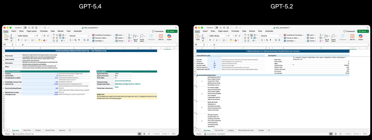Open Copilot in 5p4_spreadsheet window
372x140 pixels.
coord(169,37)
